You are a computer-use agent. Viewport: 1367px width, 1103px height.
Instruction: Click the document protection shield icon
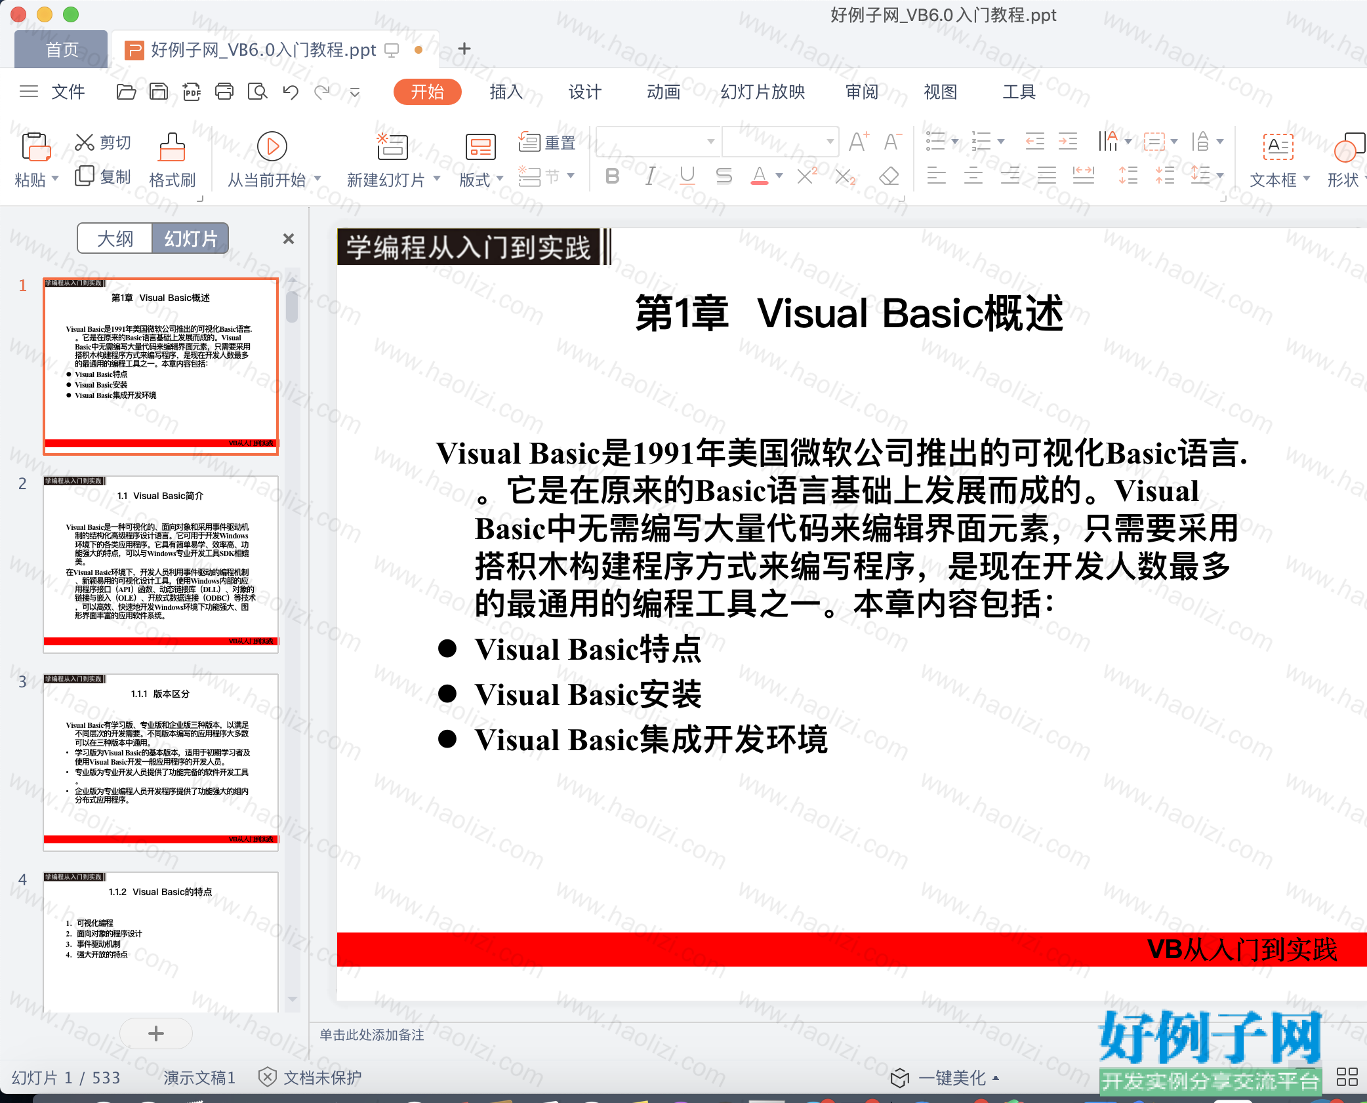tap(267, 1077)
